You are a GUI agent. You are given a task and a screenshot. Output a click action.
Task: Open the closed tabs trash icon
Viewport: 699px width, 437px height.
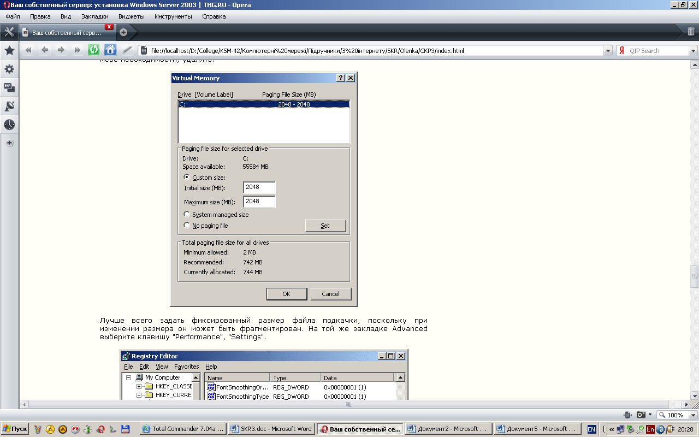(x=691, y=32)
